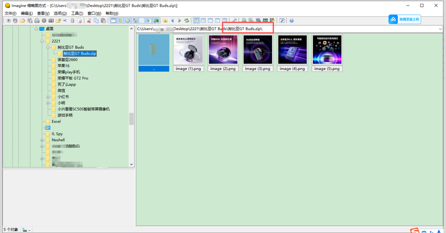The height and width of the screenshot is (233, 446).
Task: Select the thumbnail image (3).png
Action: [x=258, y=53]
